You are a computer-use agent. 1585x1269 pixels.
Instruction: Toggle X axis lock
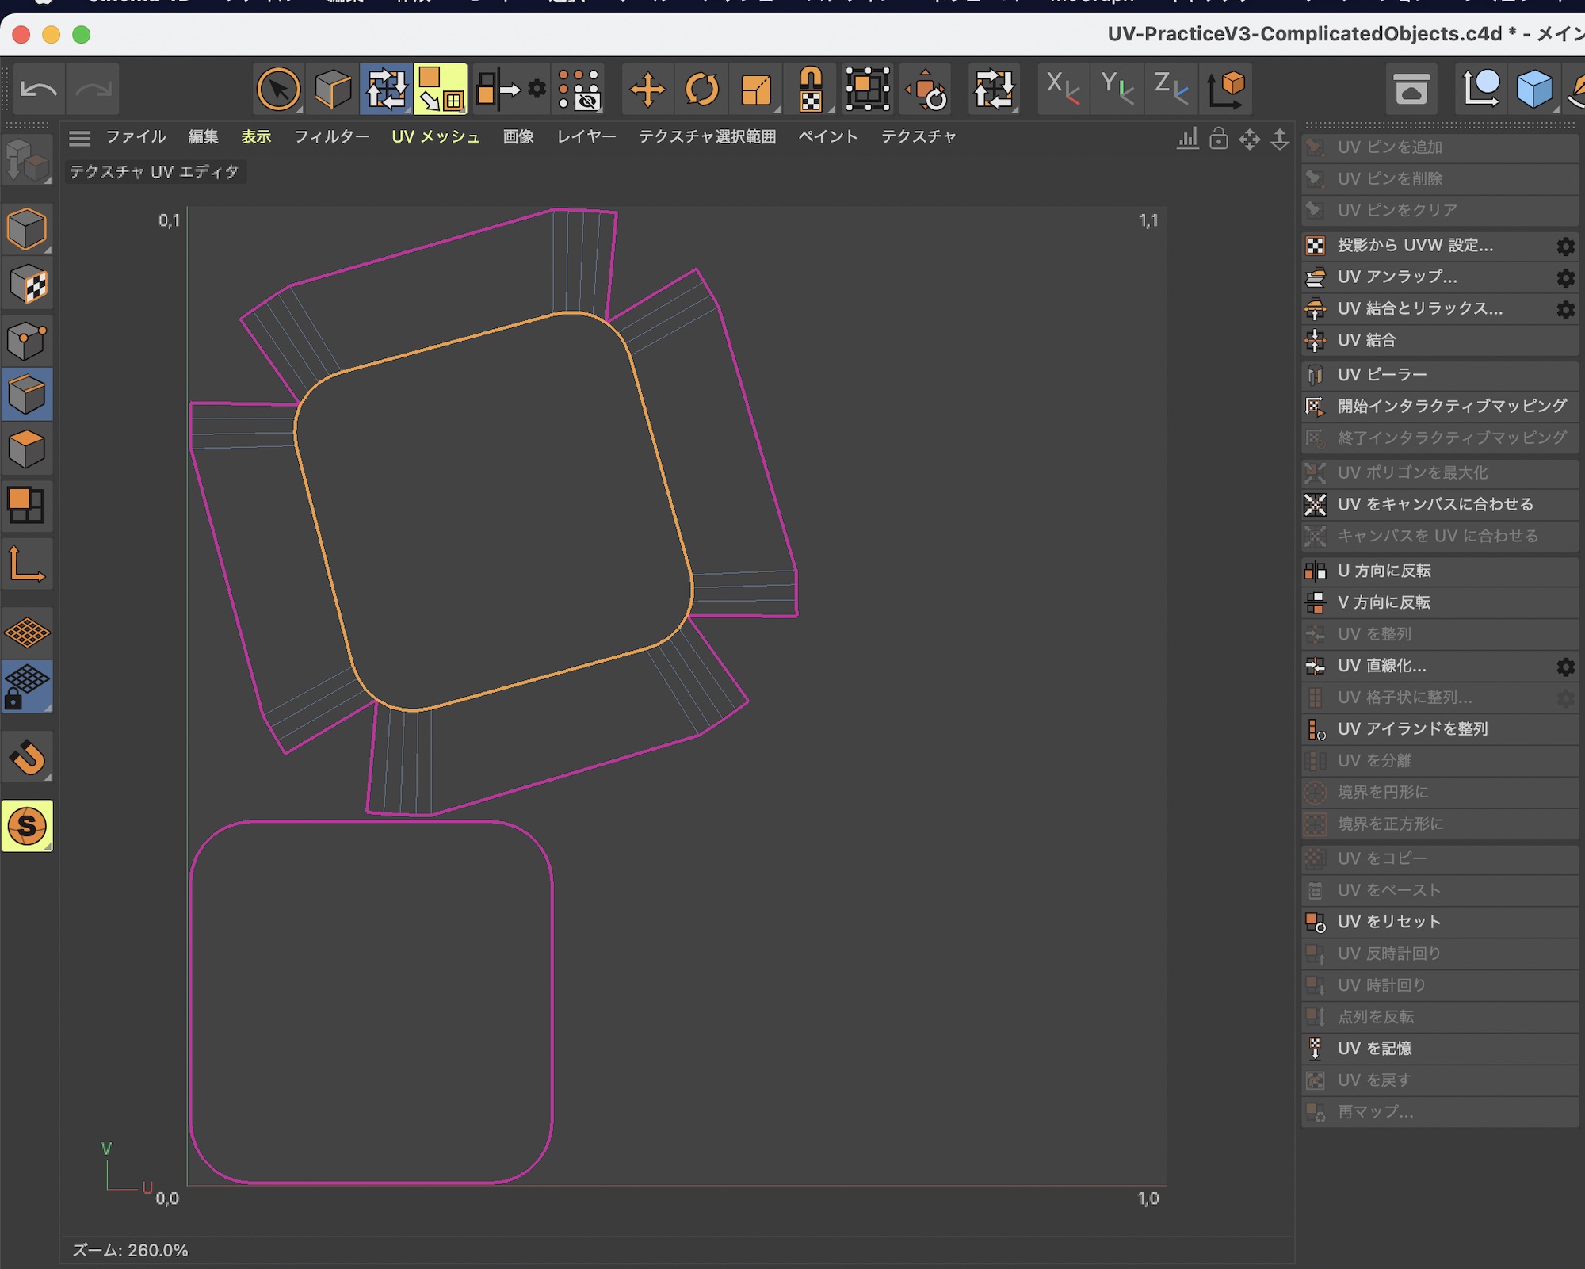[x=1062, y=88]
